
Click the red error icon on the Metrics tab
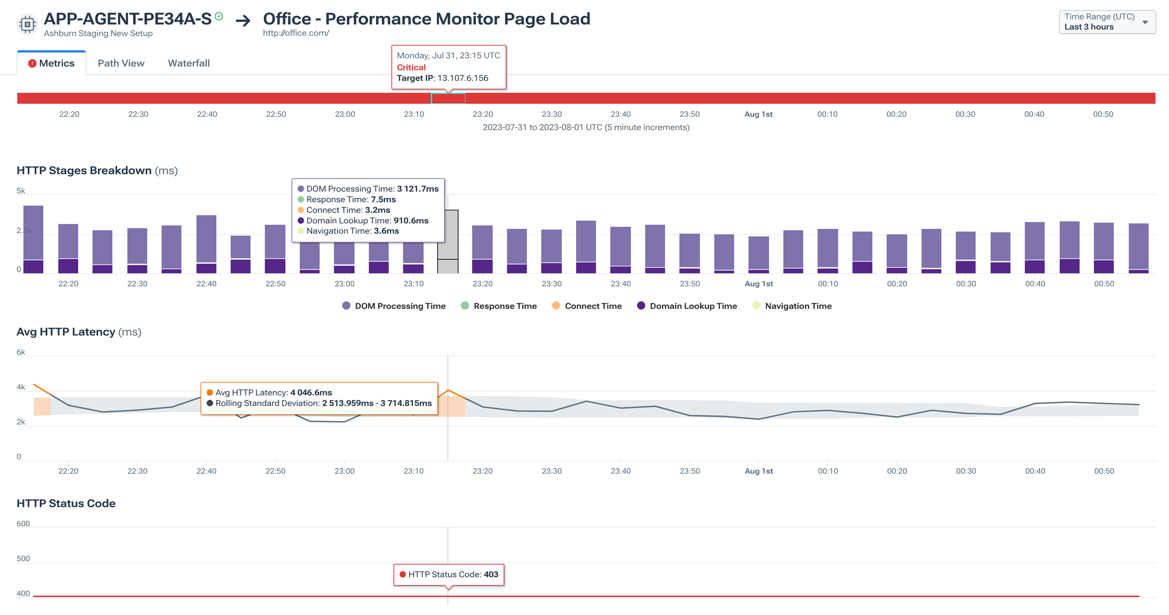[32, 63]
